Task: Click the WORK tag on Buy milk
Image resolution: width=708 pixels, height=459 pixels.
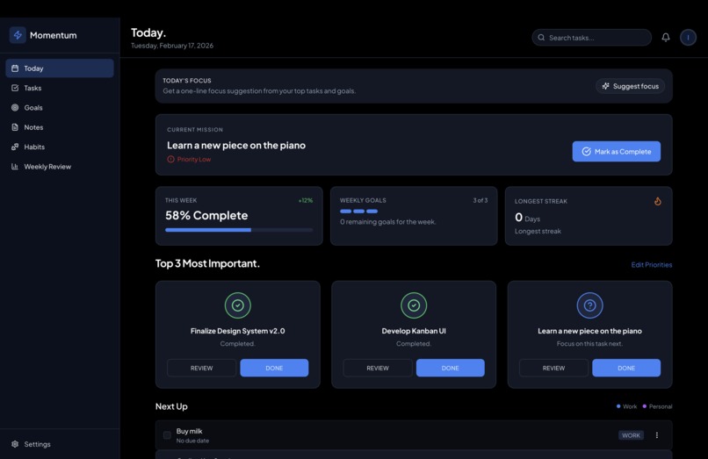Action: point(631,435)
